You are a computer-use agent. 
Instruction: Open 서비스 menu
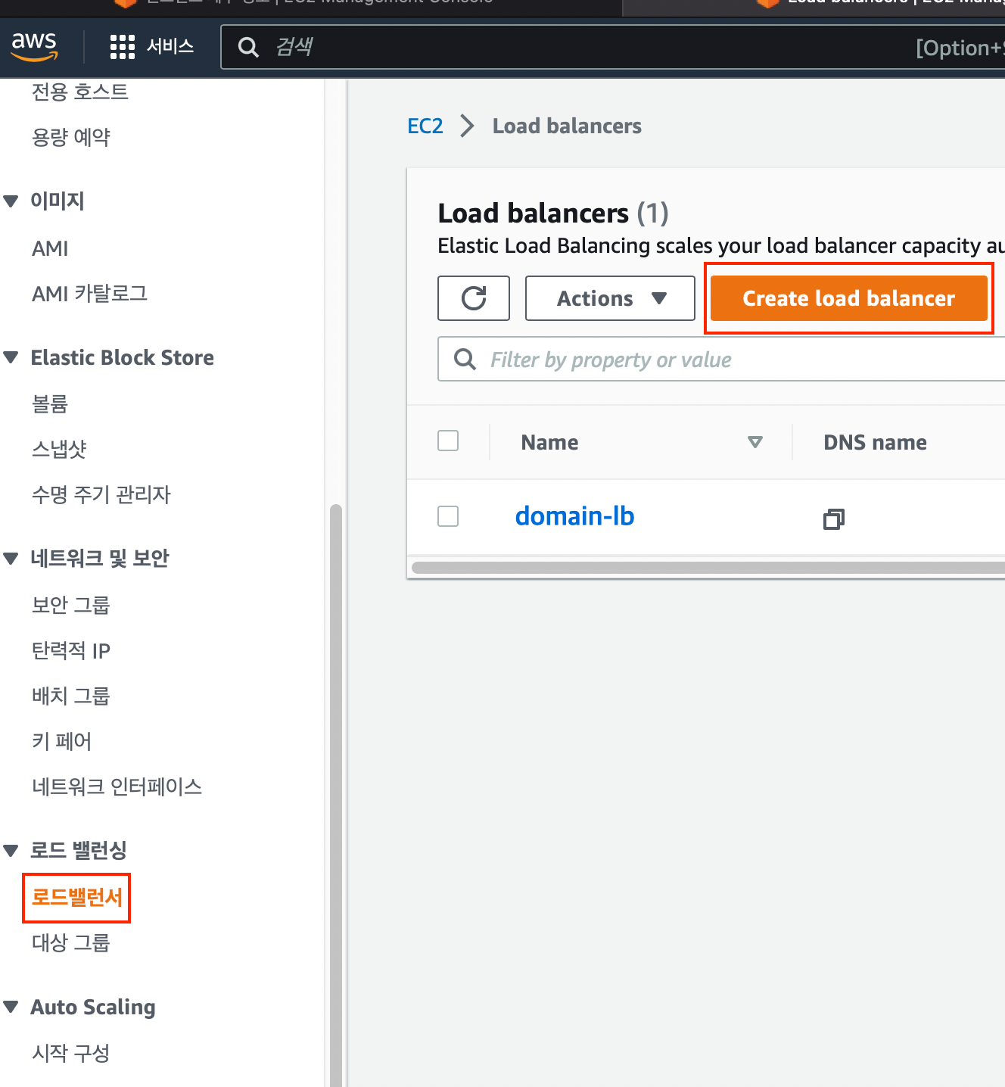click(170, 47)
